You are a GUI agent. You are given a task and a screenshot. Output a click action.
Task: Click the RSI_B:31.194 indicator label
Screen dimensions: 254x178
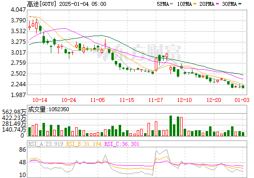[84, 144]
